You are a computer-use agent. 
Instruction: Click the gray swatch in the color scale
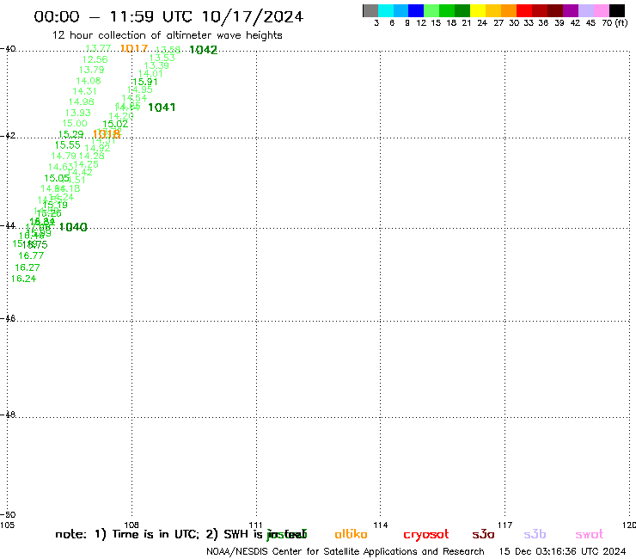tap(370, 10)
